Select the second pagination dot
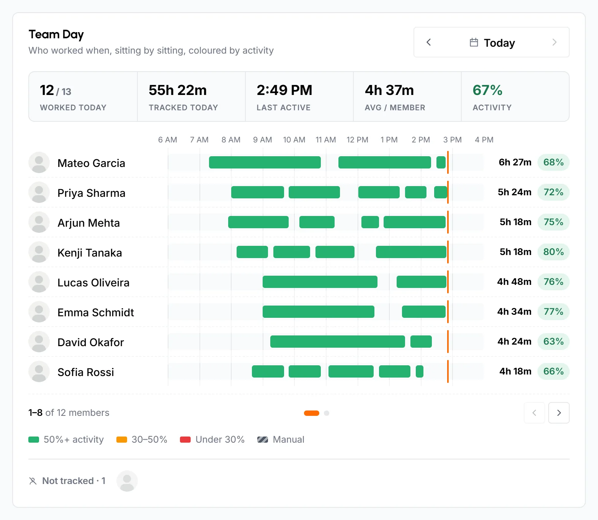 click(327, 413)
